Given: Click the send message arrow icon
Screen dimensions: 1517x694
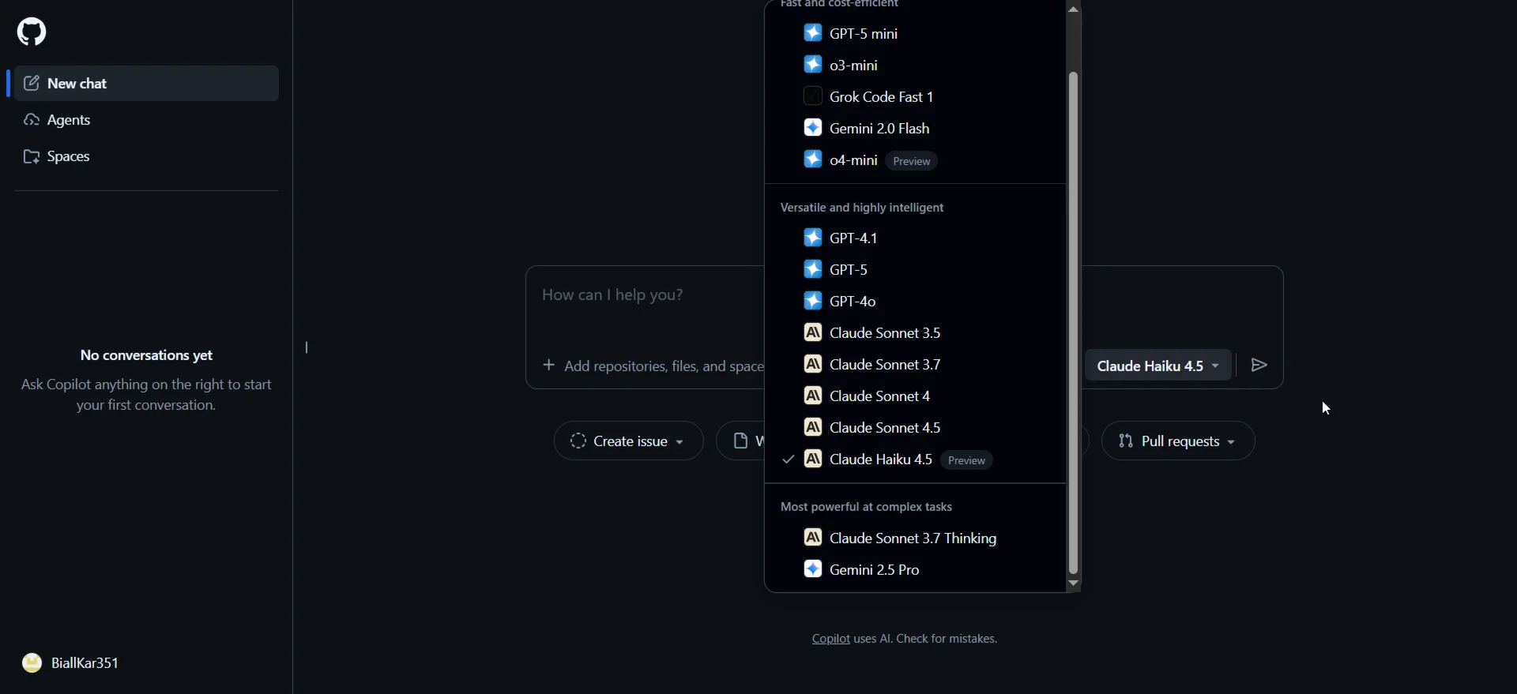Looking at the screenshot, I should (x=1259, y=365).
